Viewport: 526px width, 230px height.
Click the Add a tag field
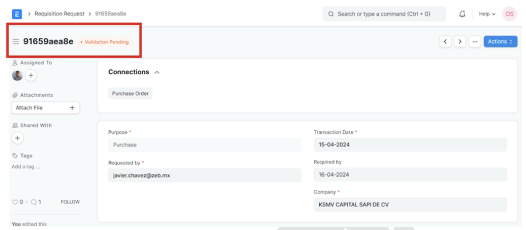click(x=26, y=166)
